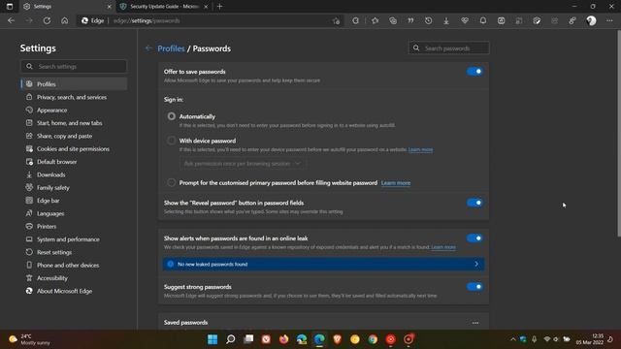The height and width of the screenshot is (349, 621).
Task: Add this page to favorites star icon
Action: point(337,21)
